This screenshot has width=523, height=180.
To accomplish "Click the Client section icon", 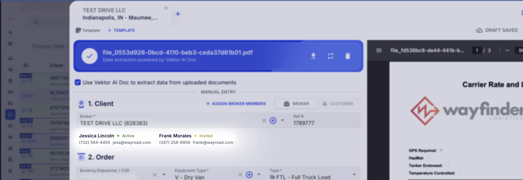I will (x=81, y=104).
